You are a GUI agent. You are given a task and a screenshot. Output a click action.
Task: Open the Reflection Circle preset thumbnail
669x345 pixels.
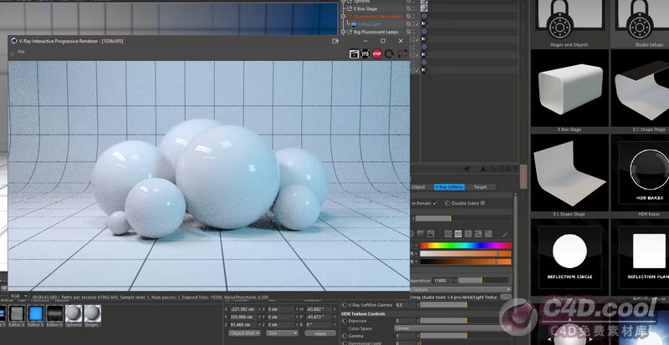tap(569, 256)
